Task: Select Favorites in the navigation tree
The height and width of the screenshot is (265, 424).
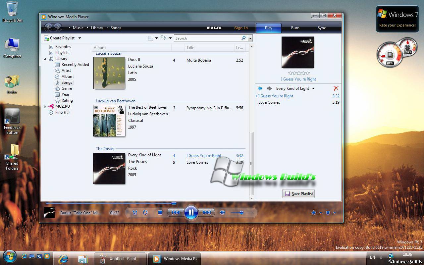Action: 63,47
